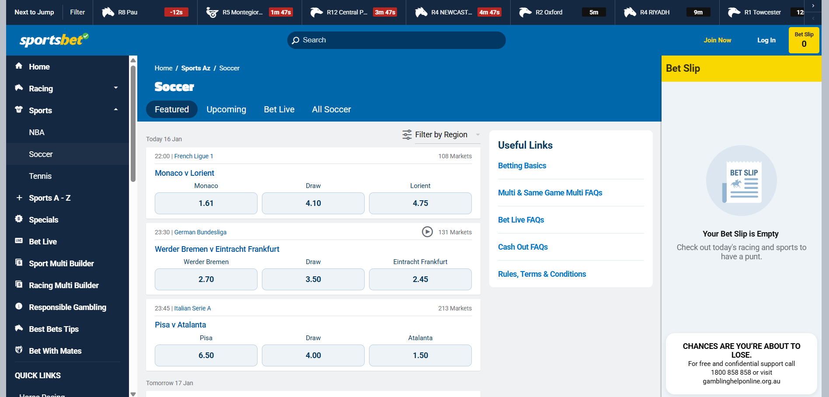The width and height of the screenshot is (829, 397).
Task: Click the plus icon beside Sports A - Z
Action: point(19,198)
